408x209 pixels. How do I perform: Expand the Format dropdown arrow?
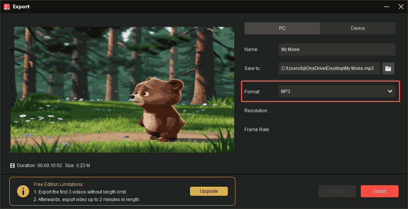click(390, 91)
